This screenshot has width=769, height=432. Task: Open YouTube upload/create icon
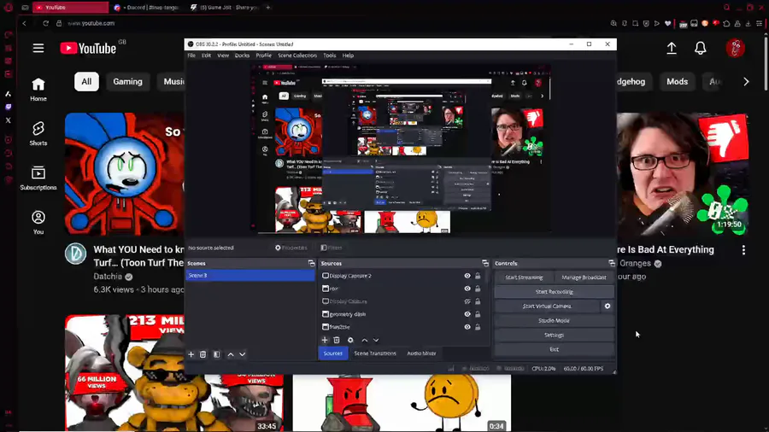coord(672,48)
